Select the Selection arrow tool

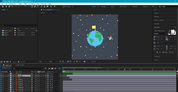pos(6,7)
